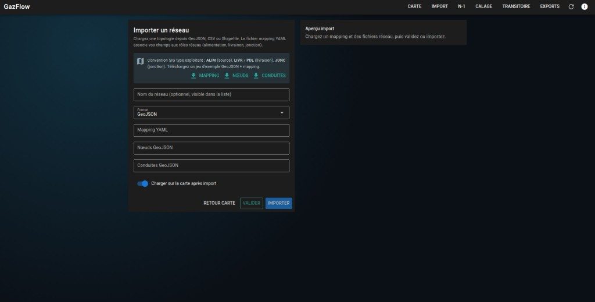This screenshot has height=302, width=595.
Task: Click the MAPPING download arrow icon
Action: point(193,76)
